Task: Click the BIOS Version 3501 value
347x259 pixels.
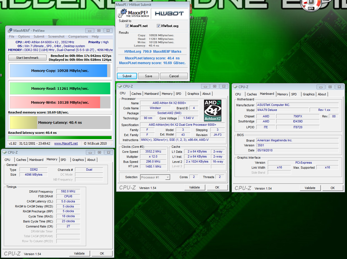Action: 297,145
